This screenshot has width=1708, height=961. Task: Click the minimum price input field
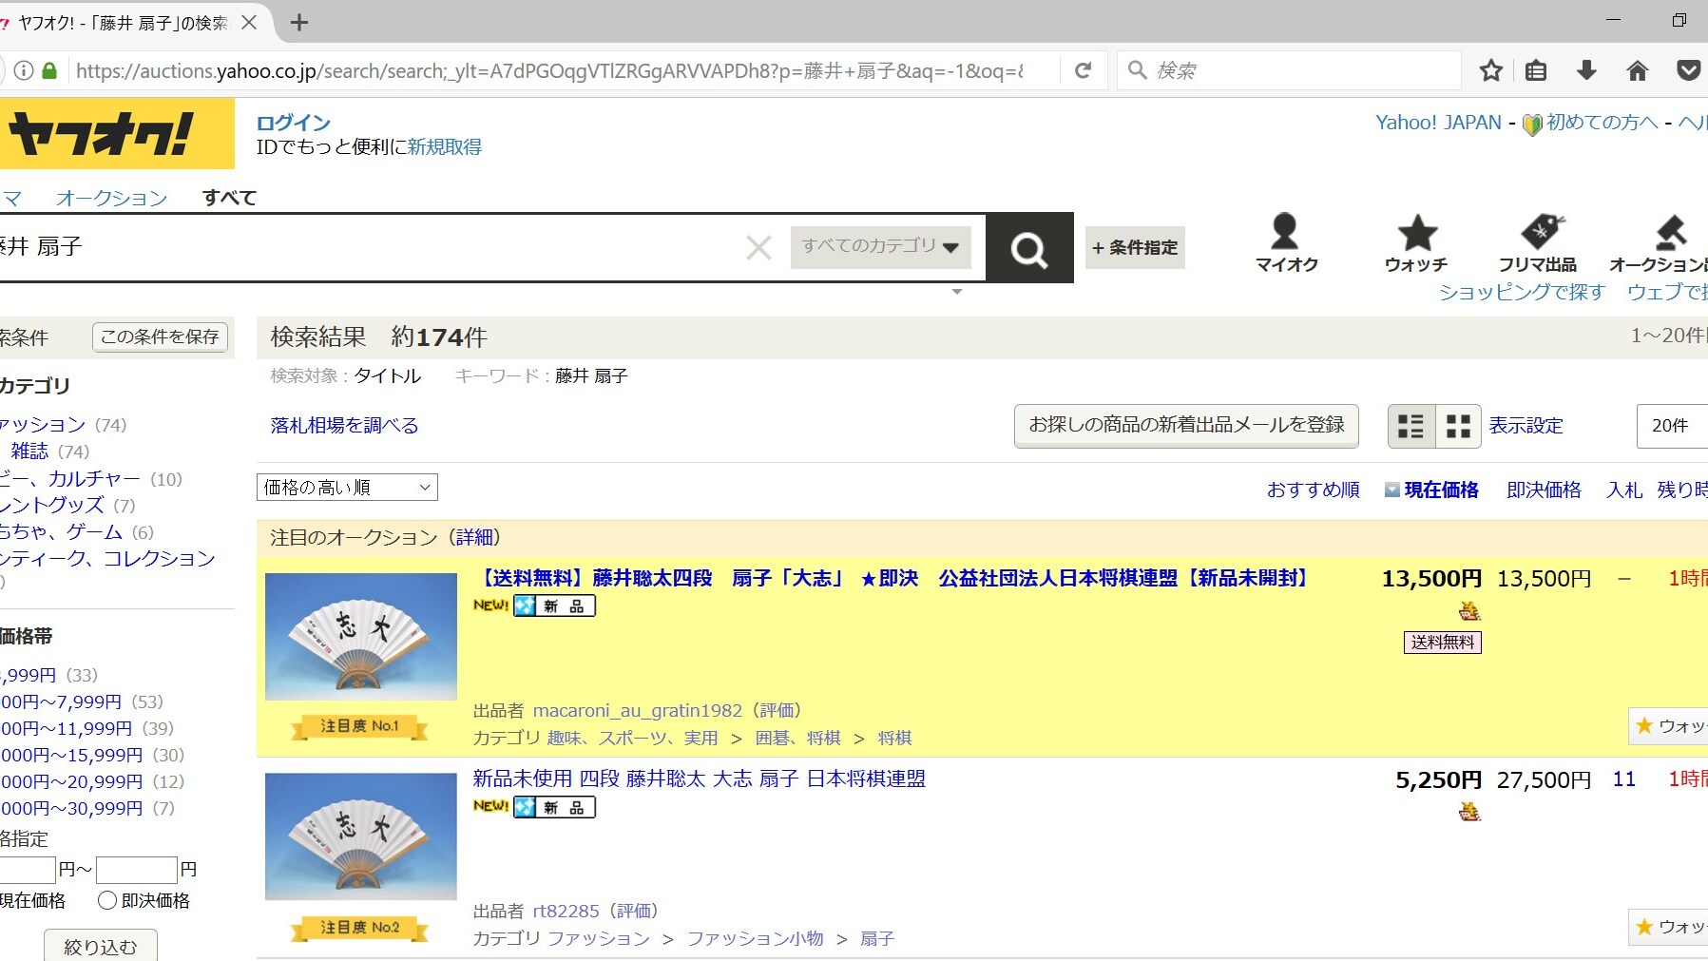28,870
